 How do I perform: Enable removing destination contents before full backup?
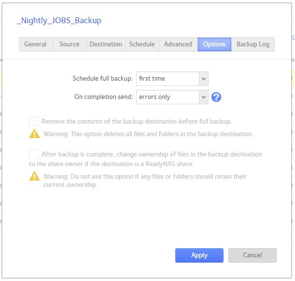pyautogui.click(x=34, y=121)
